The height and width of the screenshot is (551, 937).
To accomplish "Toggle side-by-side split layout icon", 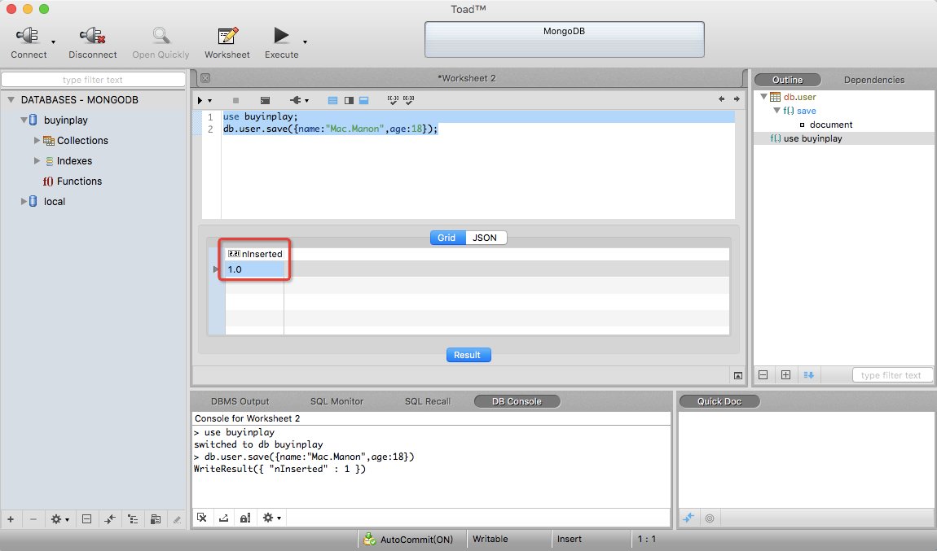I will click(x=349, y=100).
